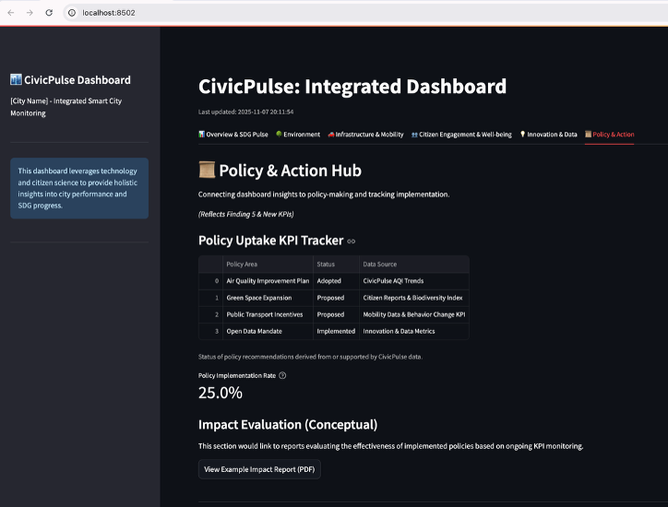Click View Example Impact Report (PDF) button
The image size is (668, 507).
click(259, 469)
